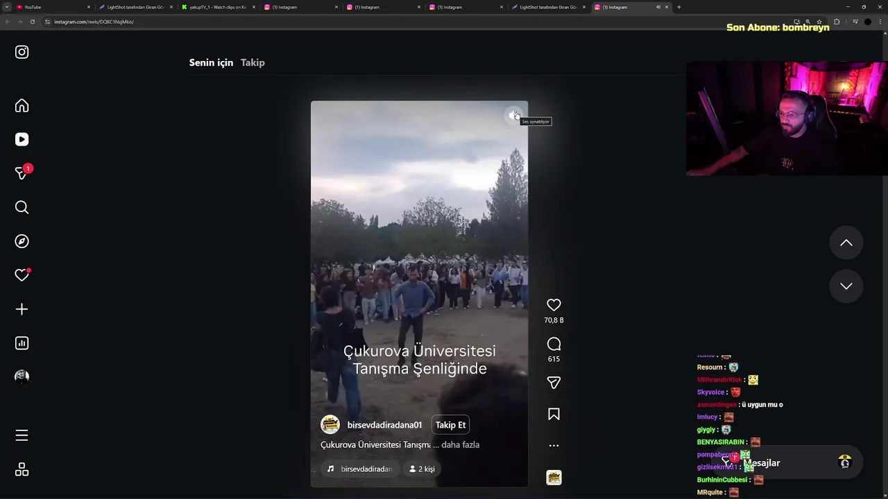Open the birsevdadiradana01 profile picture

pos(330,425)
